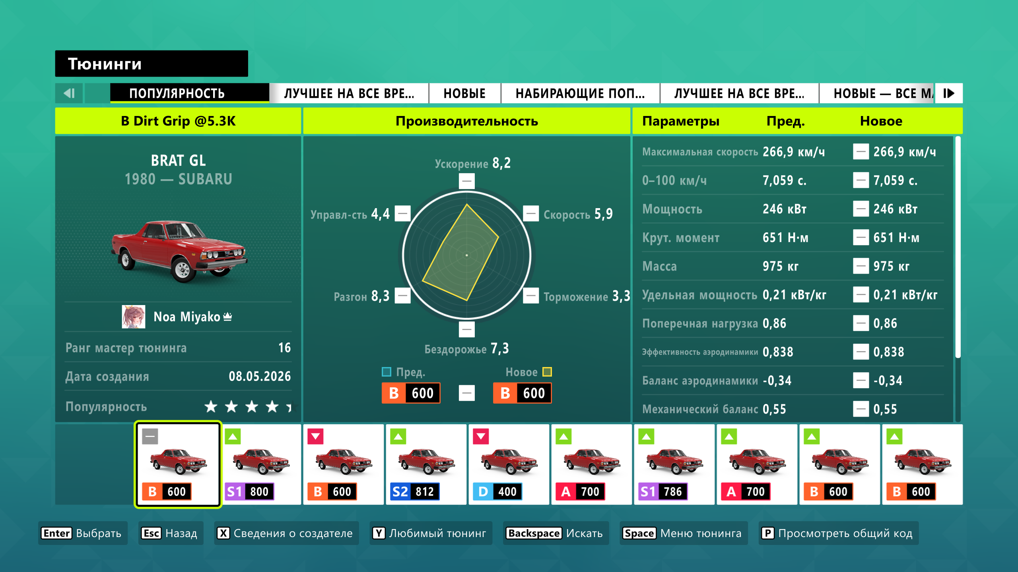Click the dash indicator beside Разгон 8,3

coord(402,296)
